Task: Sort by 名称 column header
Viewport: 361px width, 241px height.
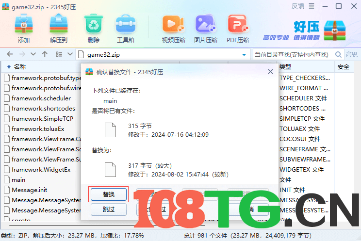Action: (19, 66)
